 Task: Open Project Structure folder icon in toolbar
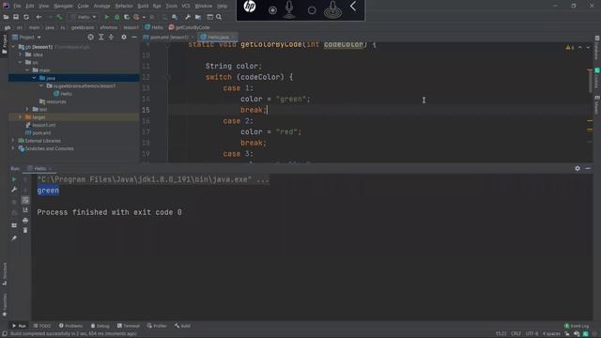(x=198, y=17)
